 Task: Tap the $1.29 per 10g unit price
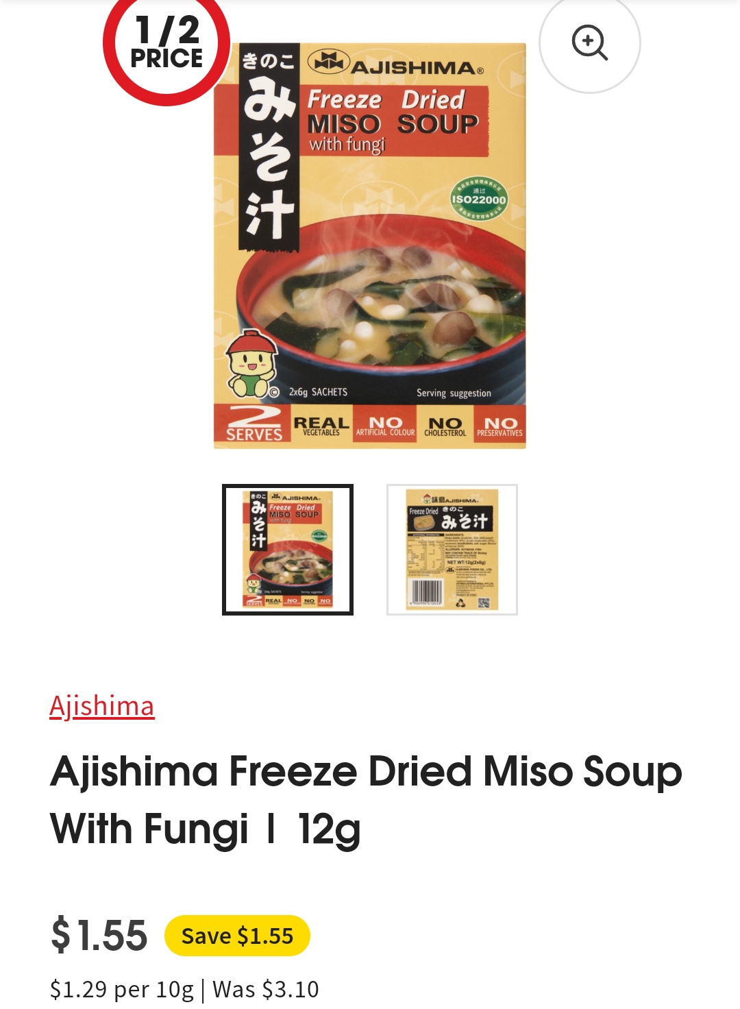coord(122,989)
